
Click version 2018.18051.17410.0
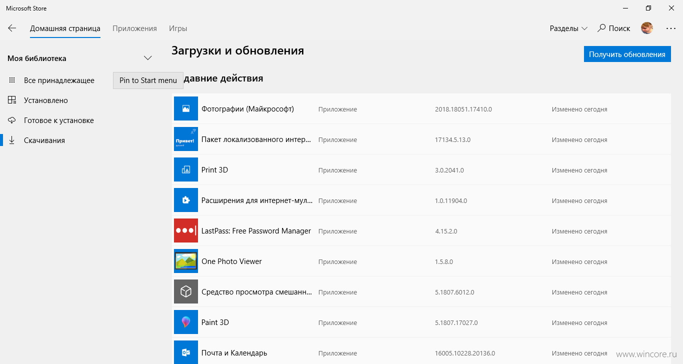(x=463, y=109)
